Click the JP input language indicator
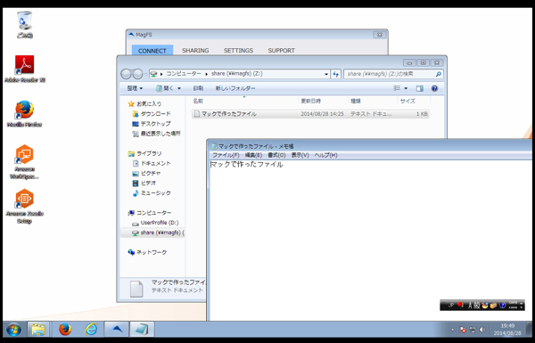The height and width of the screenshot is (343, 535). (450, 306)
